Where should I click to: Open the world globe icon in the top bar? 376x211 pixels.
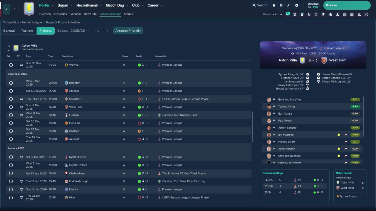(x=281, y=5)
